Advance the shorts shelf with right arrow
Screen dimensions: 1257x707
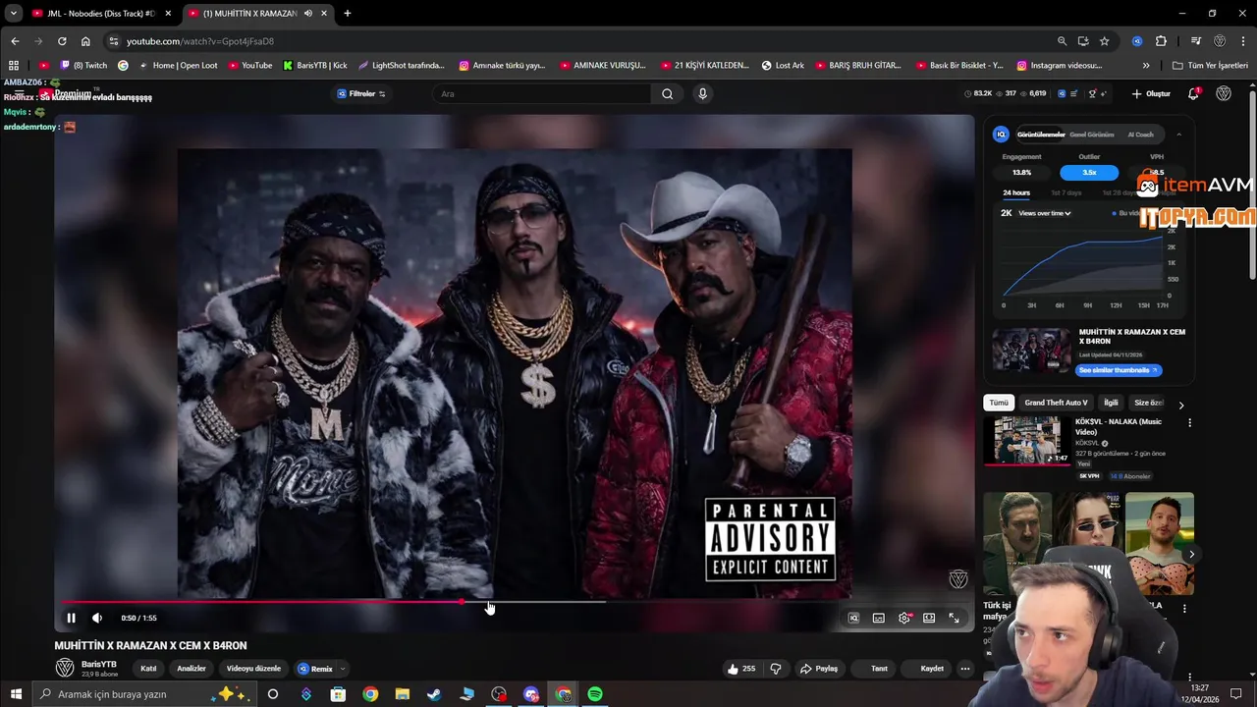(1191, 555)
